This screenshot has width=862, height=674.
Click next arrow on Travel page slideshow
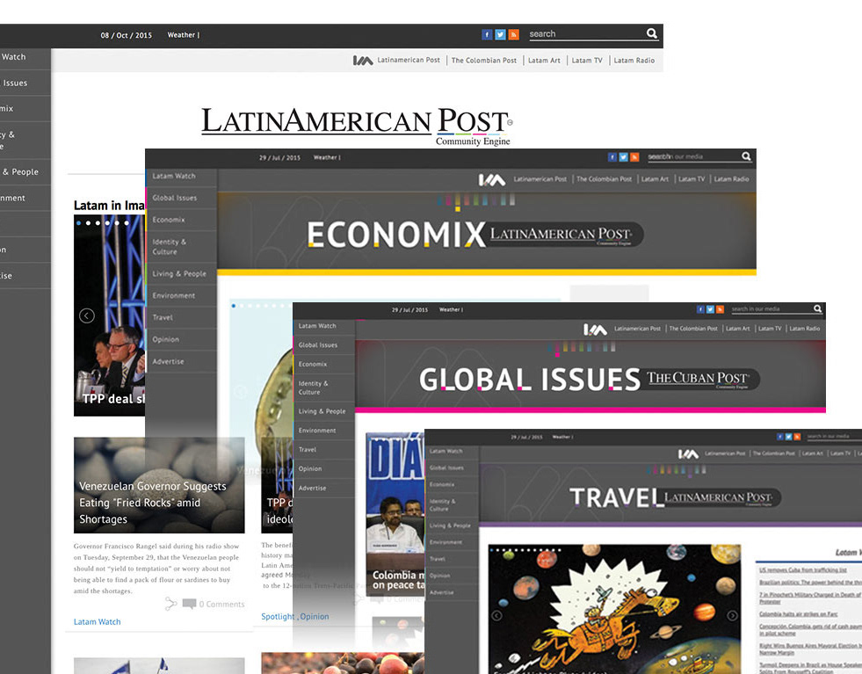pyautogui.click(x=732, y=616)
